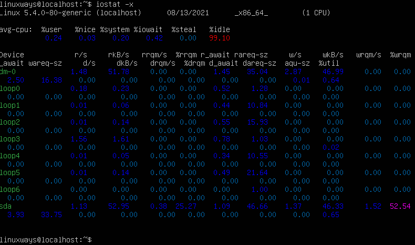Click the loop3 %util value 0.02

point(331,148)
